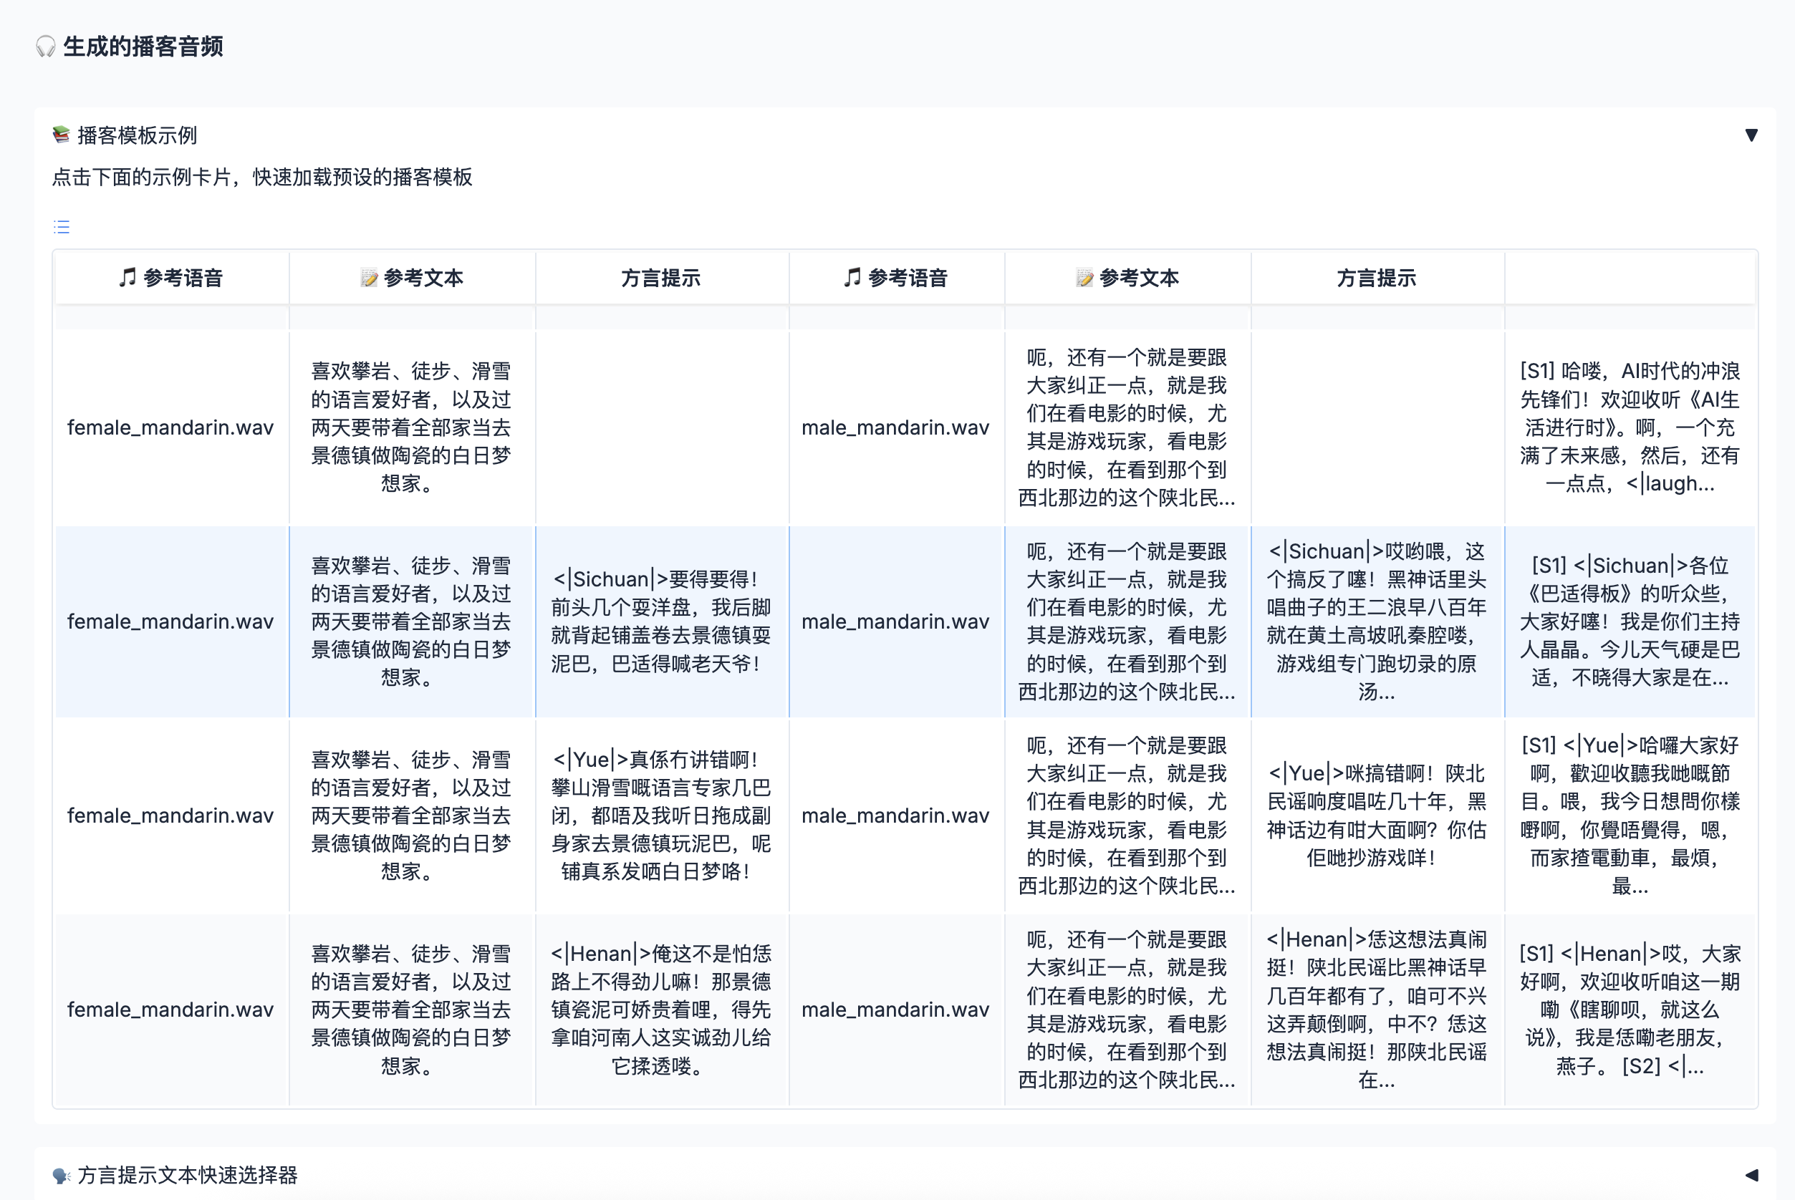Click male_mandarin.wav in the Yue example row

tap(895, 815)
